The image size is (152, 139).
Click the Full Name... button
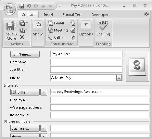click(25, 54)
